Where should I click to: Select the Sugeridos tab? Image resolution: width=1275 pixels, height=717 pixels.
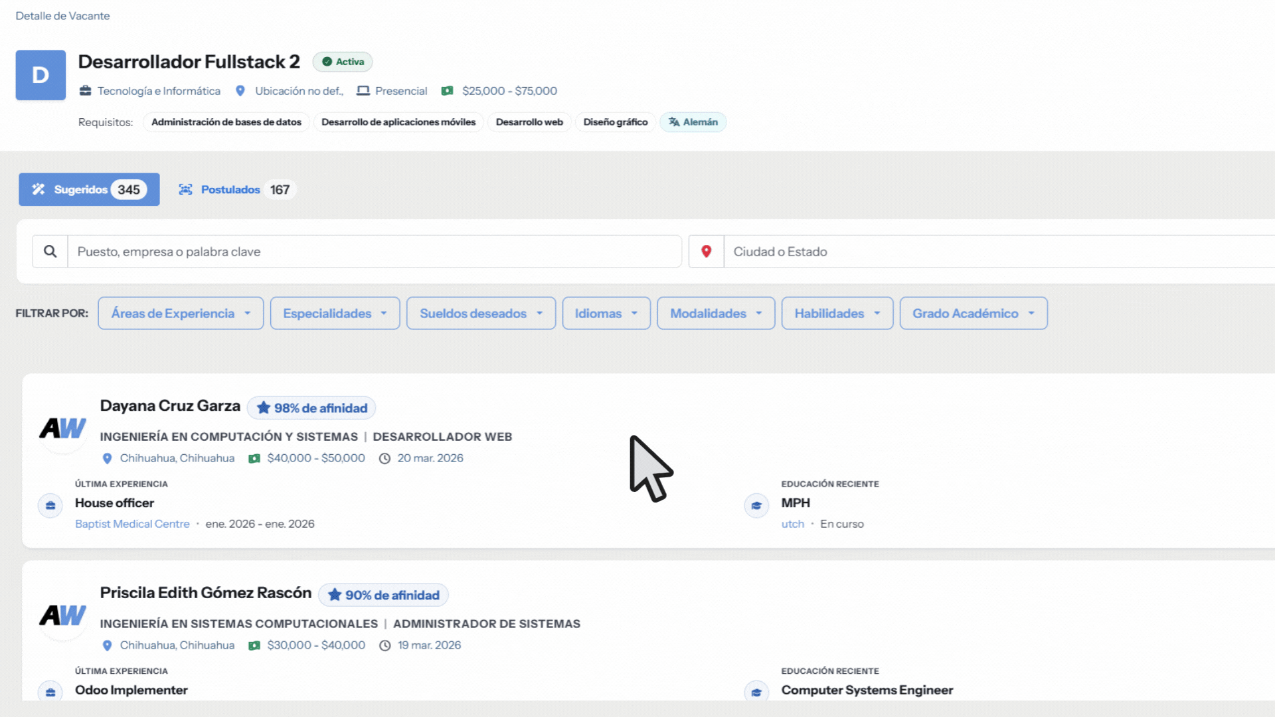[89, 190]
